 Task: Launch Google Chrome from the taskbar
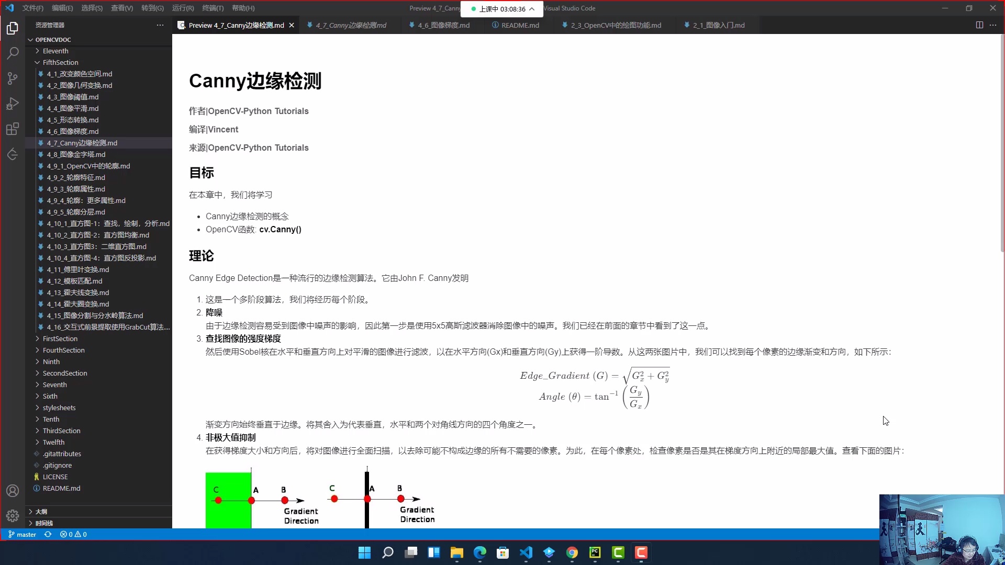[572, 553]
